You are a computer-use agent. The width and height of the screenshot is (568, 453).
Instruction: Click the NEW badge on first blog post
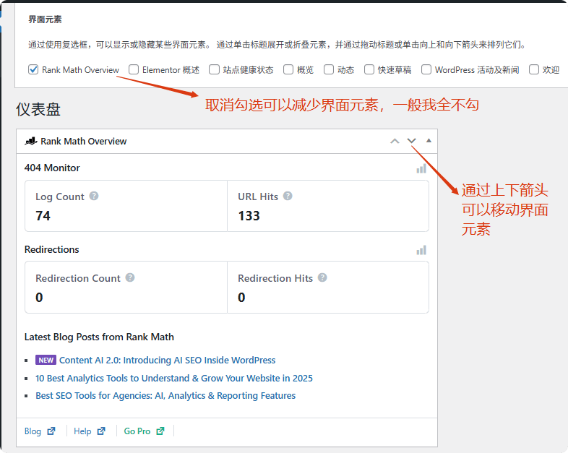click(46, 360)
